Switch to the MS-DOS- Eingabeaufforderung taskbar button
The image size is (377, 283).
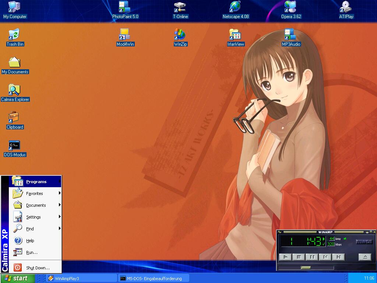click(x=154, y=279)
